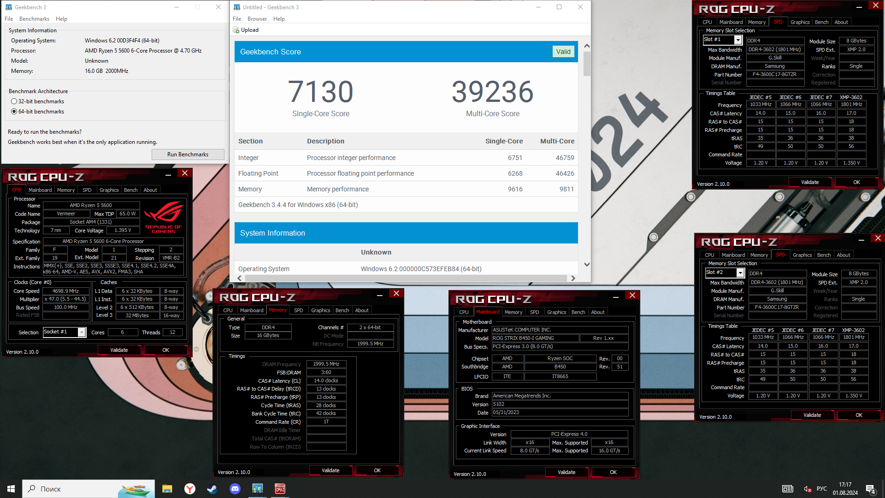Click the muted volume tray icon
The height and width of the screenshot is (498, 885).
(808, 489)
